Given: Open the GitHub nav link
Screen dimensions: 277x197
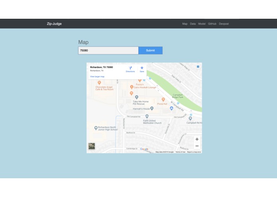Looking at the screenshot, I should (x=212, y=24).
